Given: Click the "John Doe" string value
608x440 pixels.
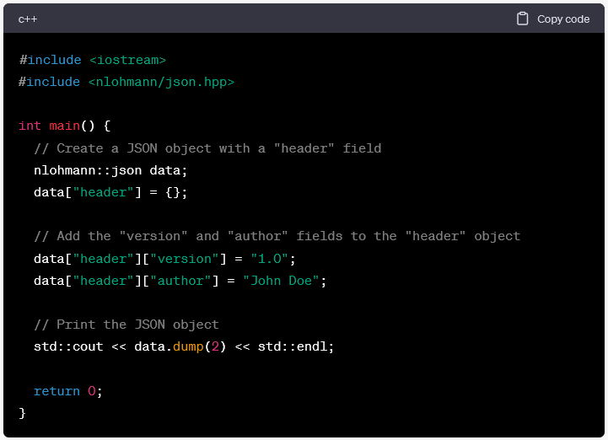Looking at the screenshot, I should click(x=281, y=281).
